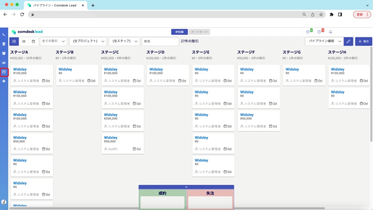The image size is (374, 210).
Task: Click the ステージA column header
Action: (19, 52)
